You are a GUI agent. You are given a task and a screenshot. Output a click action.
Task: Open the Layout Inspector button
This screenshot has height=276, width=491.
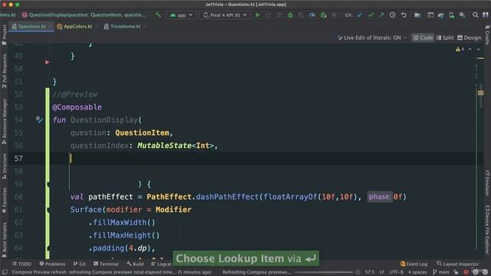[458, 264]
